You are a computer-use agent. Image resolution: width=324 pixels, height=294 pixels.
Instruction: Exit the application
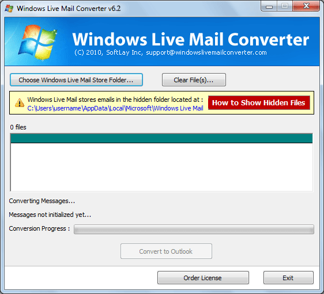288,278
